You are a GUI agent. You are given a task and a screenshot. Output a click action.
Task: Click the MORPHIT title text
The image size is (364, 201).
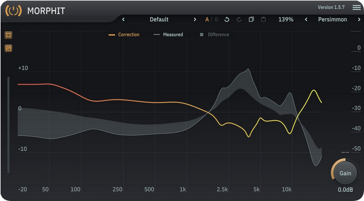46,11
